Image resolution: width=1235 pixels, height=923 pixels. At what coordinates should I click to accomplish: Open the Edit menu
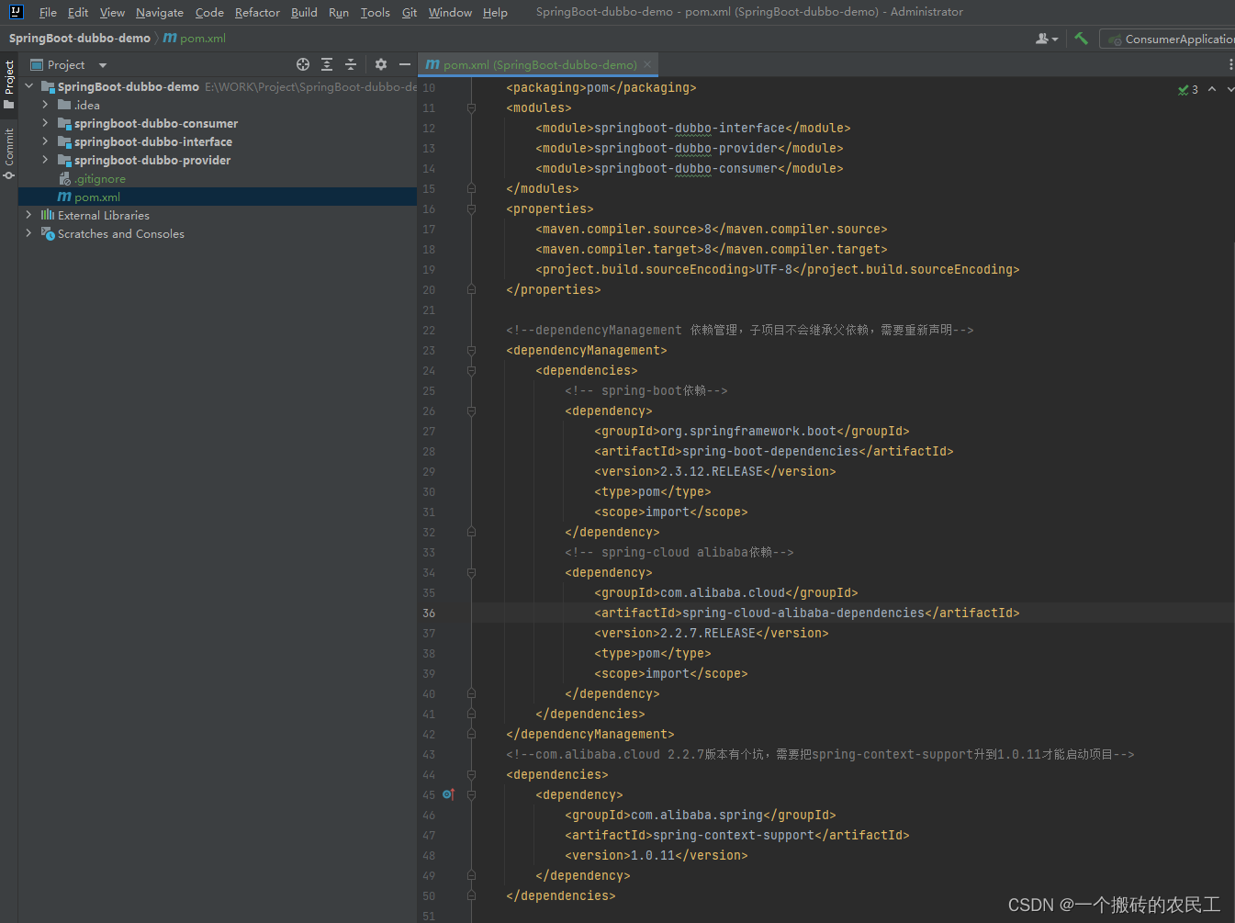(78, 12)
